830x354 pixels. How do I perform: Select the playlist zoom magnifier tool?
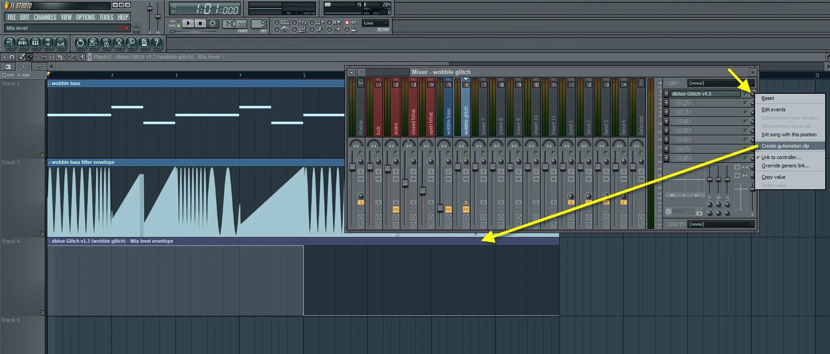point(74,57)
